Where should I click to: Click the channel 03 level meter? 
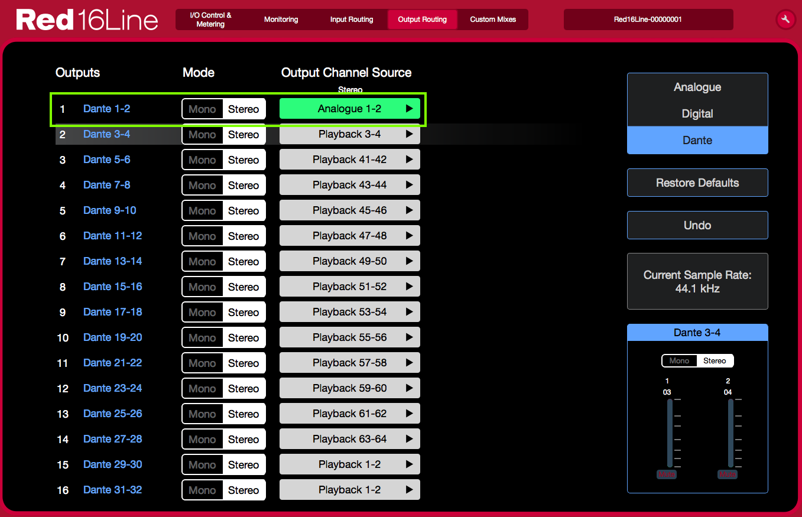pos(670,433)
